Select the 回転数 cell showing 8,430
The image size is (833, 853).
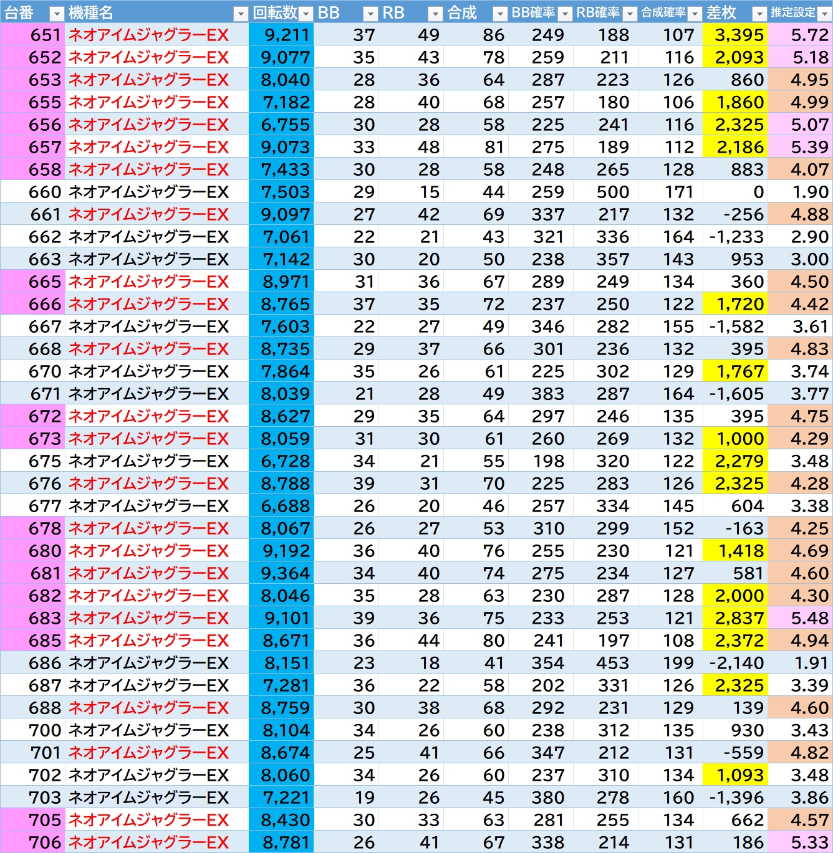point(281,820)
